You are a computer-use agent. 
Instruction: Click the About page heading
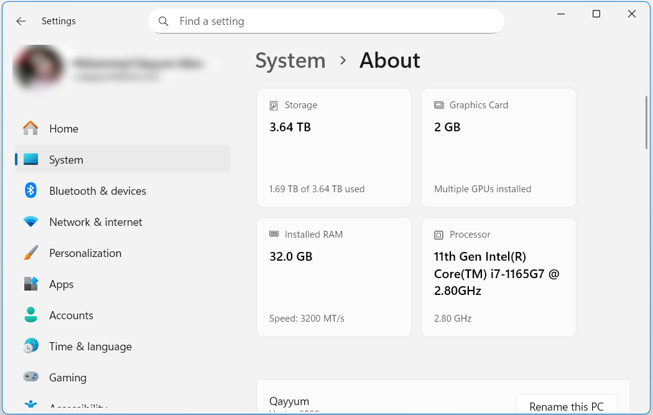click(x=390, y=60)
